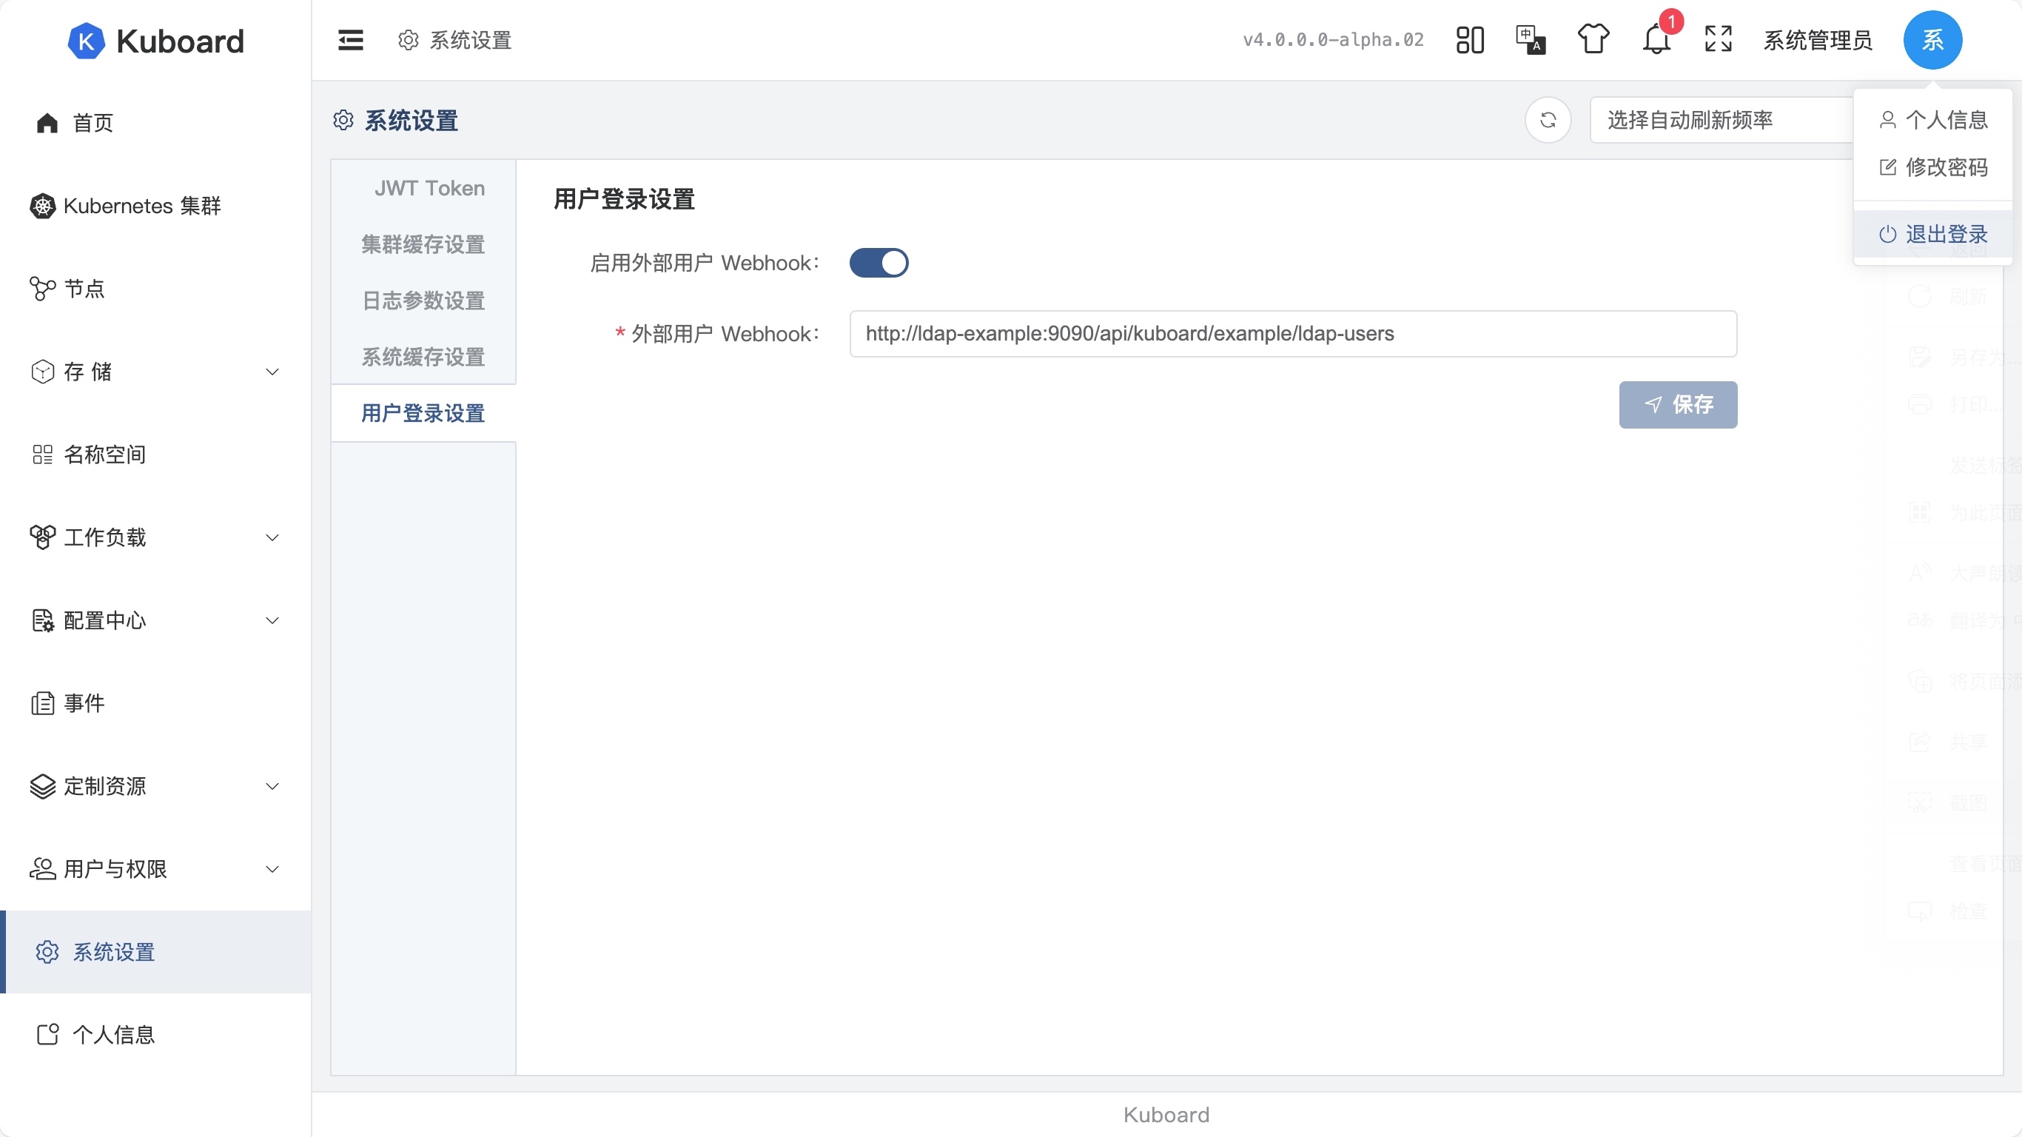Image resolution: width=2022 pixels, height=1137 pixels.
Task: Open the auto refresh frequency dropdown
Action: (1719, 120)
